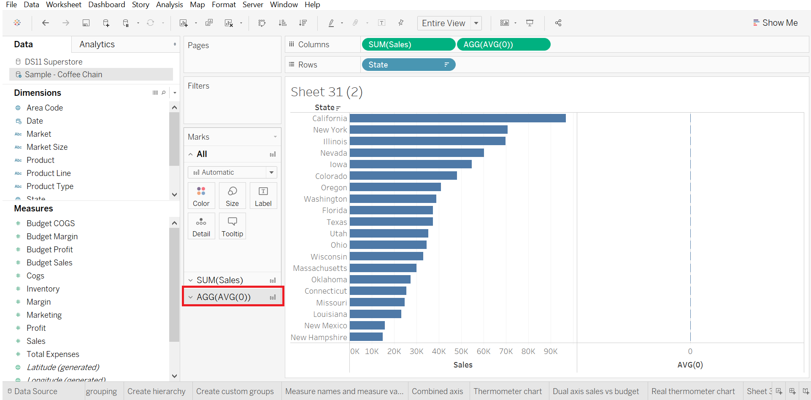The image size is (811, 400).
Task: Open the Entire View fit dropdown
Action: (x=476, y=23)
